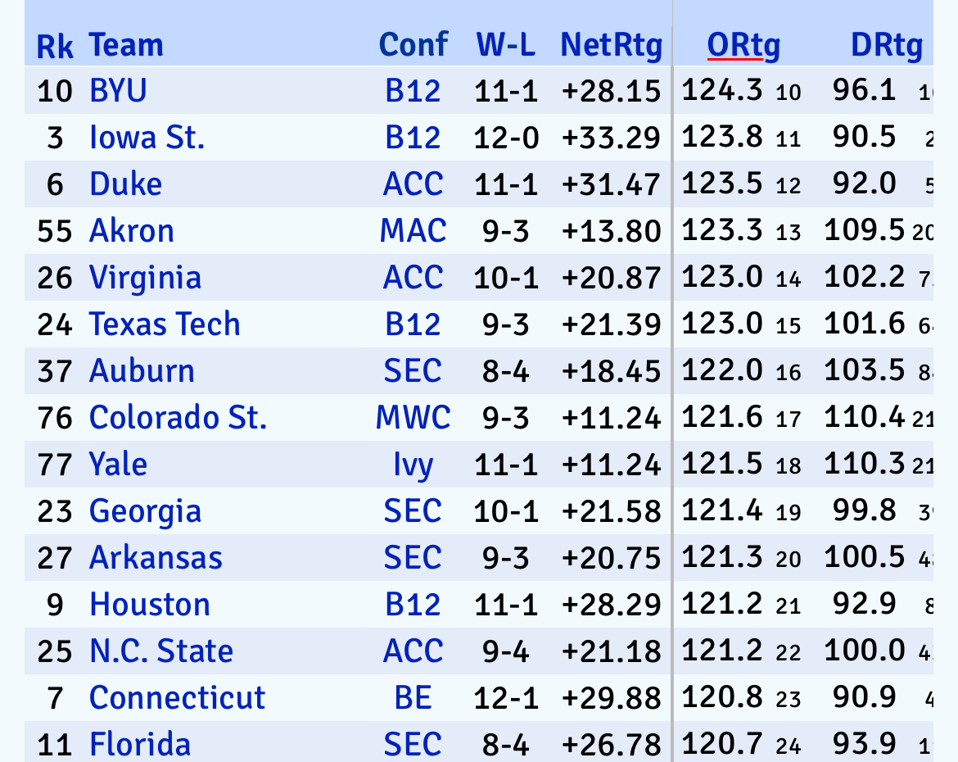Open MAC conference link in Akron row
This screenshot has width=958, height=762.
coord(413,230)
